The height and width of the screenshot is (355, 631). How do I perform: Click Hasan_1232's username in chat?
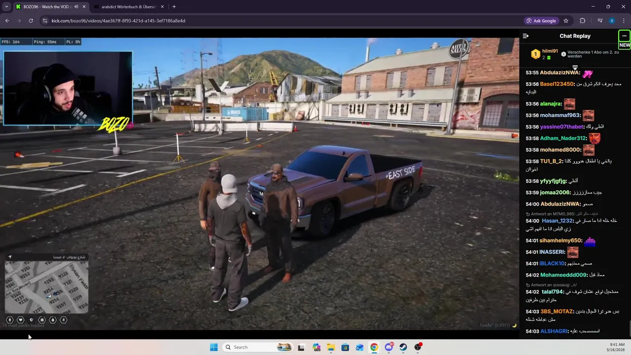coord(558,221)
